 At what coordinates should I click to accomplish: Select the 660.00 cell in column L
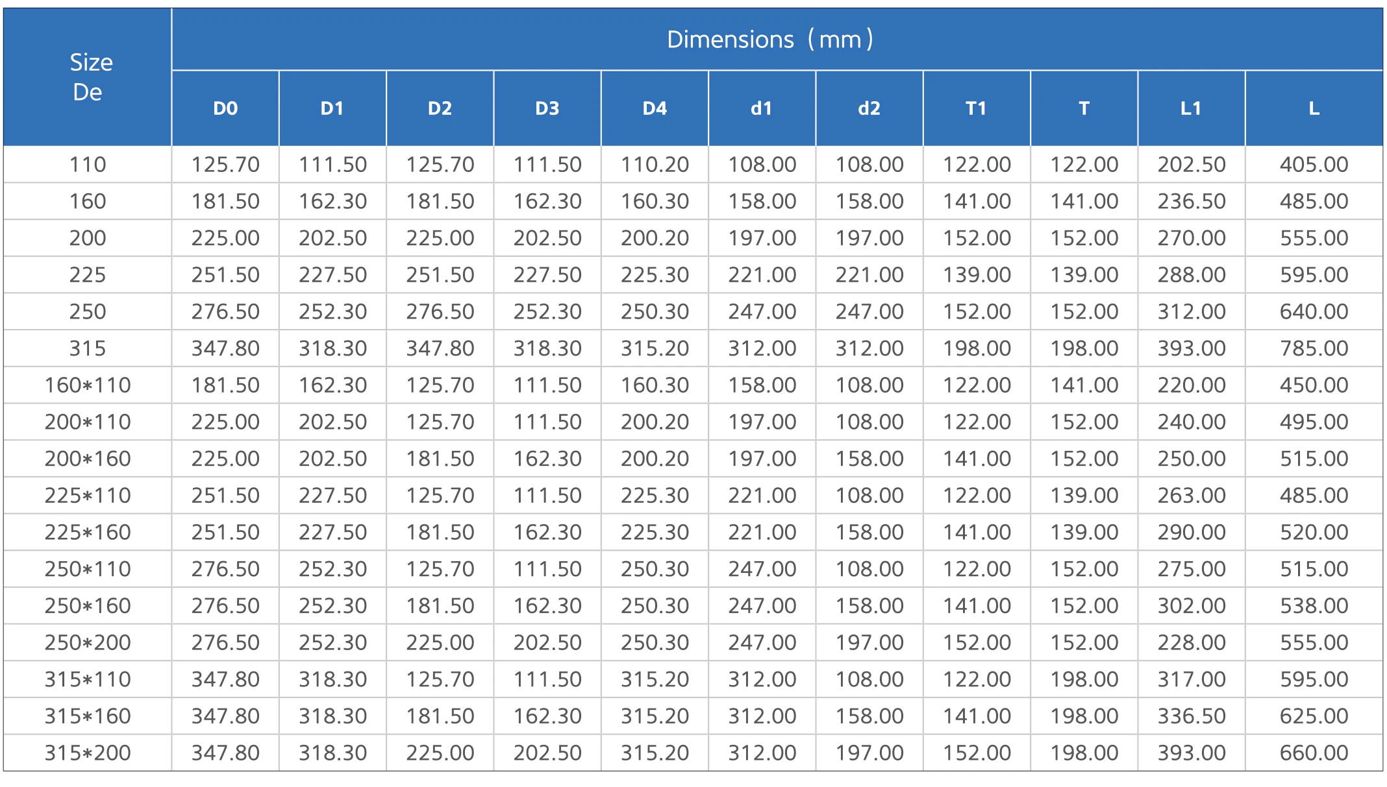click(x=1314, y=753)
